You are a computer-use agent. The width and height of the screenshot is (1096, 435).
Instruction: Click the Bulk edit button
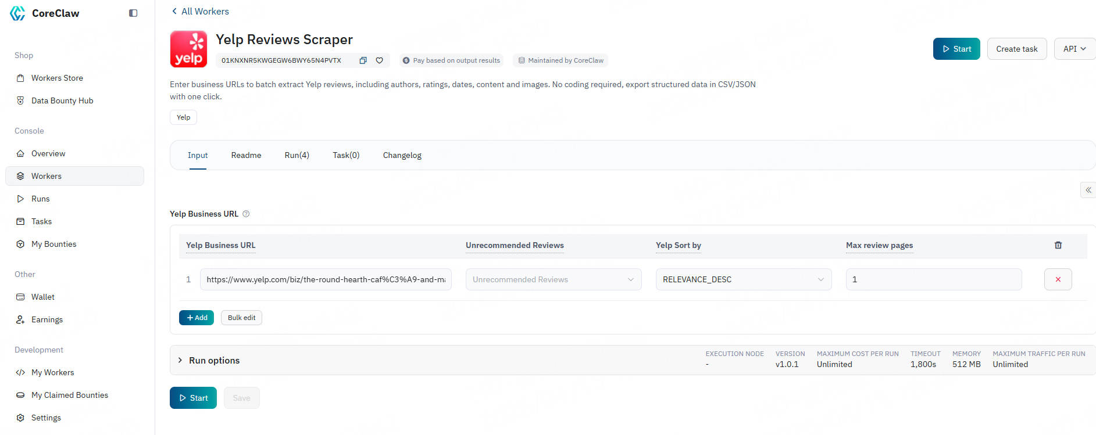click(241, 318)
